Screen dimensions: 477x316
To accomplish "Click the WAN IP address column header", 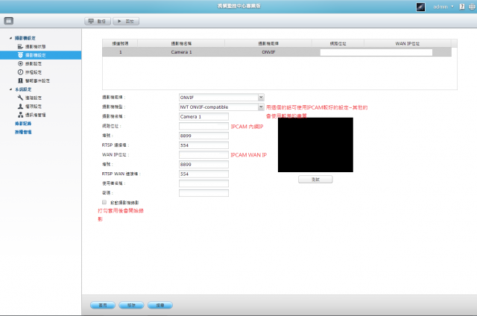I will 408,43.
